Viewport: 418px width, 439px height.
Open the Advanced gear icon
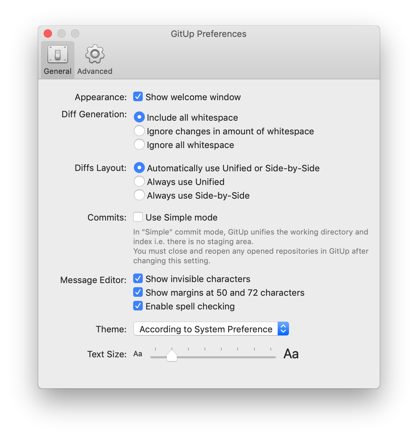[95, 54]
